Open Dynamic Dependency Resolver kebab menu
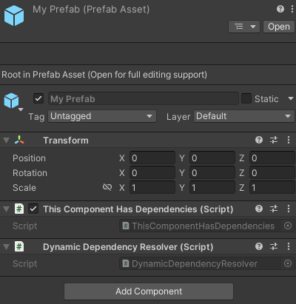Image resolution: width=296 pixels, height=304 pixels. coord(289,246)
